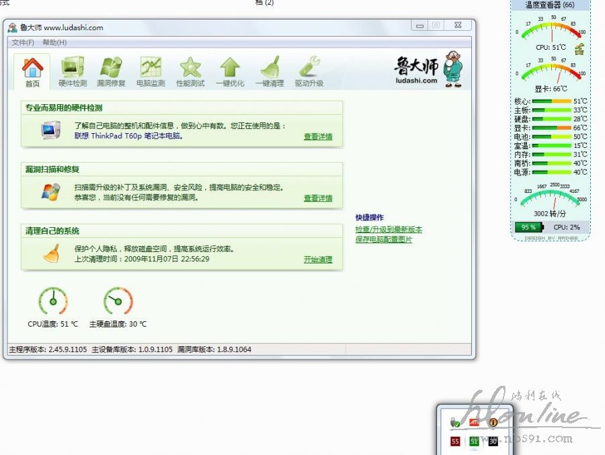
Task: Click the CPU temperature gauge in widget
Action: [x=551, y=30]
